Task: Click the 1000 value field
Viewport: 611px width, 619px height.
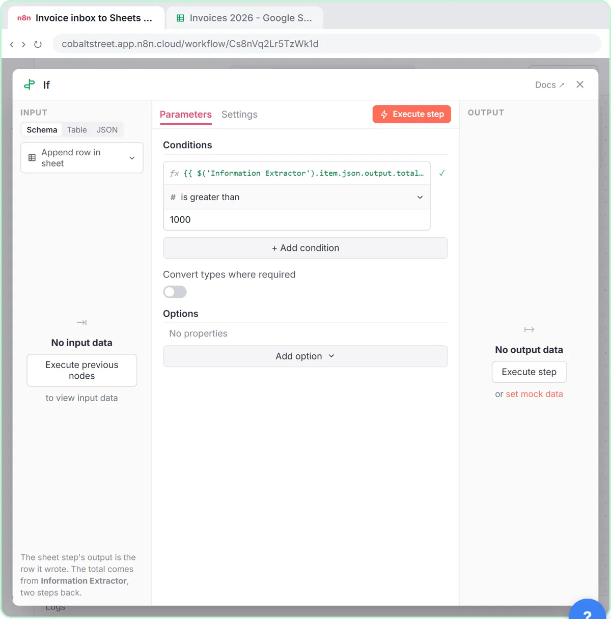Action: point(297,219)
